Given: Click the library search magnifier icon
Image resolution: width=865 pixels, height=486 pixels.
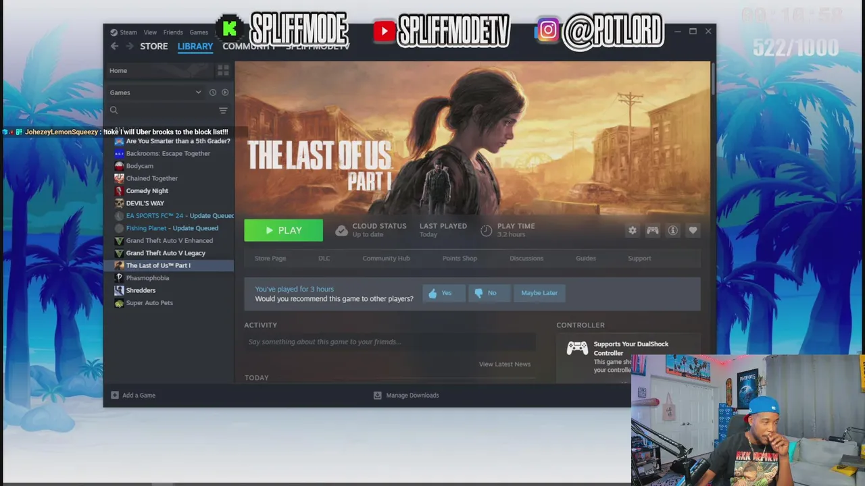Looking at the screenshot, I should (114, 110).
